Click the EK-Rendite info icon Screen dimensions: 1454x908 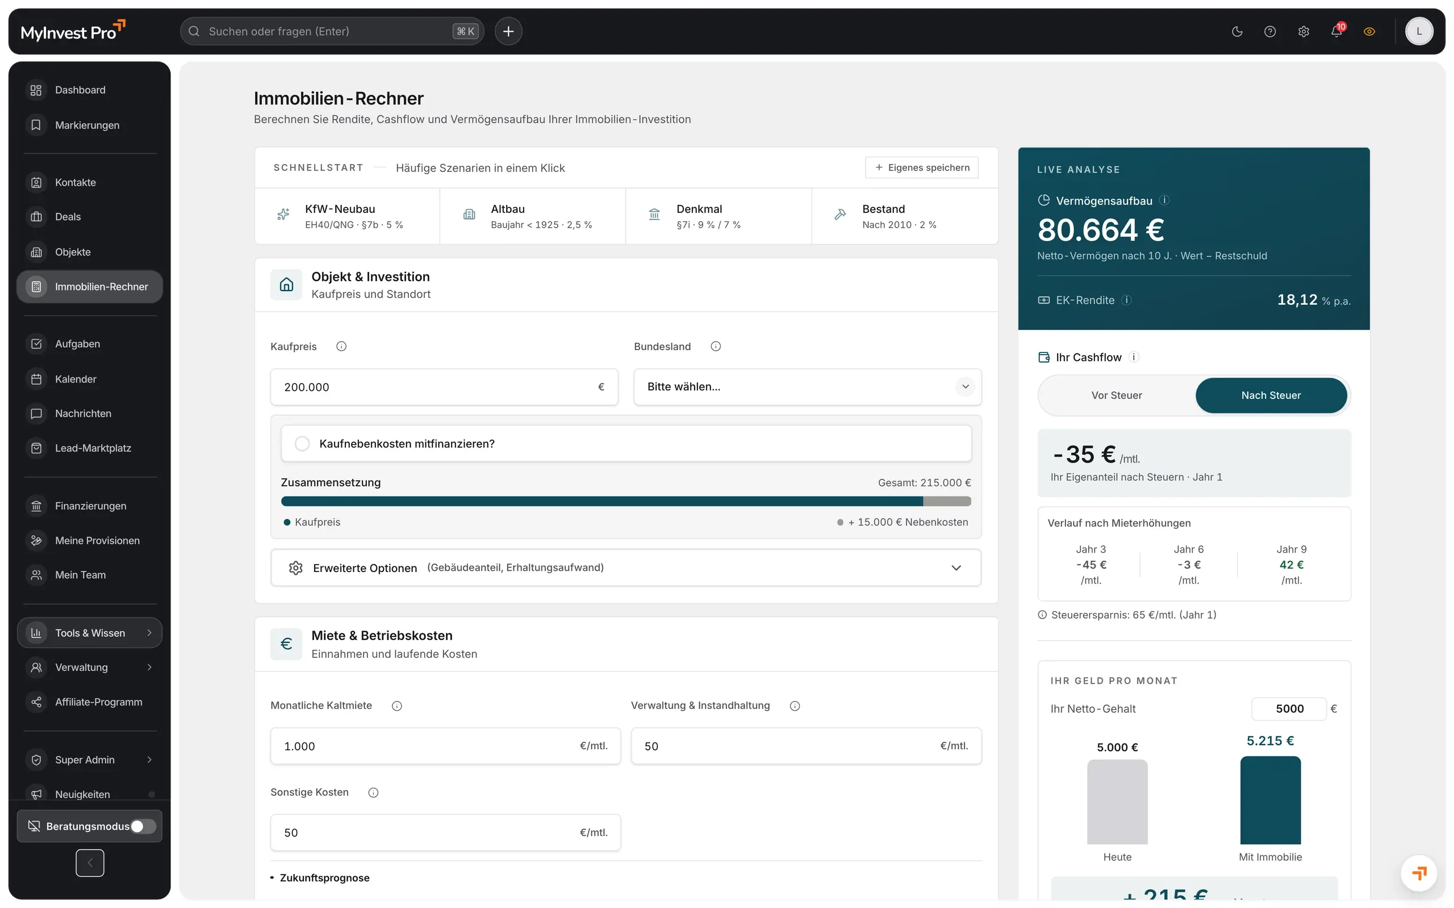tap(1126, 300)
